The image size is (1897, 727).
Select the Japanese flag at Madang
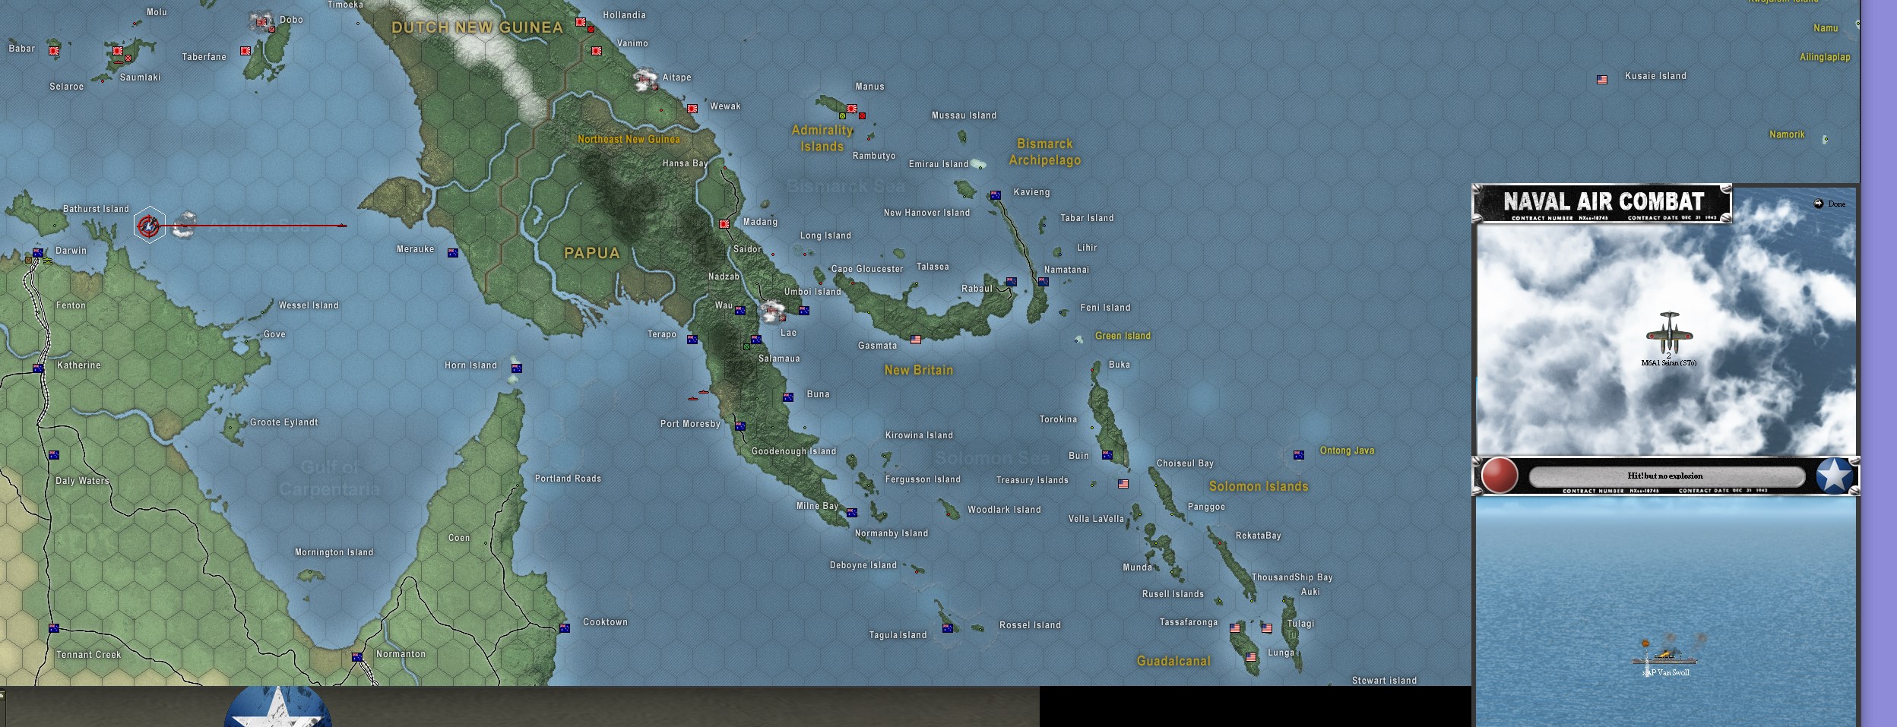[724, 224]
